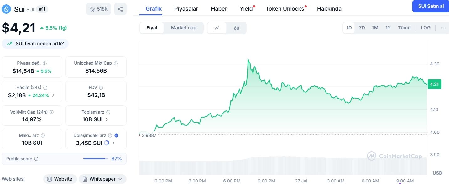Click the Profile score progress bar
Screen dimensions: 449x184
click(x=96, y=159)
